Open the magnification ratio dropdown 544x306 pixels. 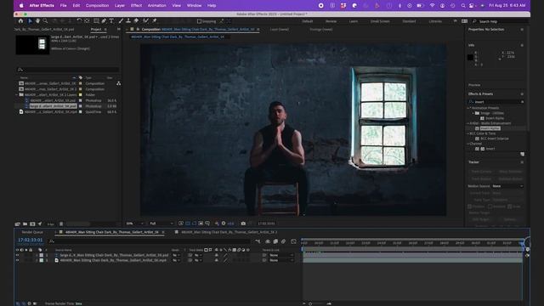tap(134, 224)
